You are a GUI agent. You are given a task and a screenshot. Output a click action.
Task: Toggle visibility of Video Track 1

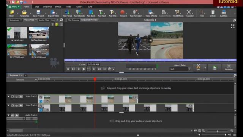point(13,105)
